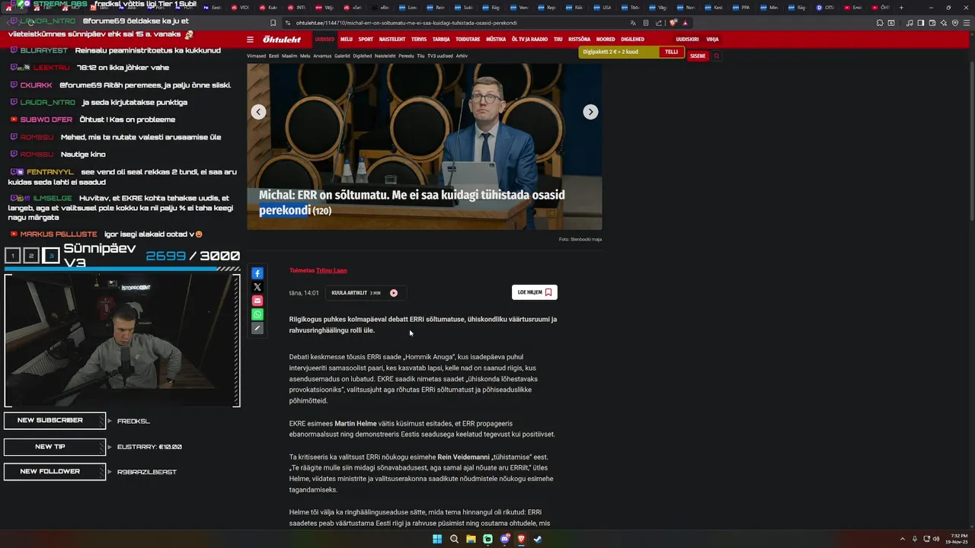Image resolution: width=975 pixels, height=548 pixels.
Task: Open File Explorer from taskbar
Action: pos(471,539)
